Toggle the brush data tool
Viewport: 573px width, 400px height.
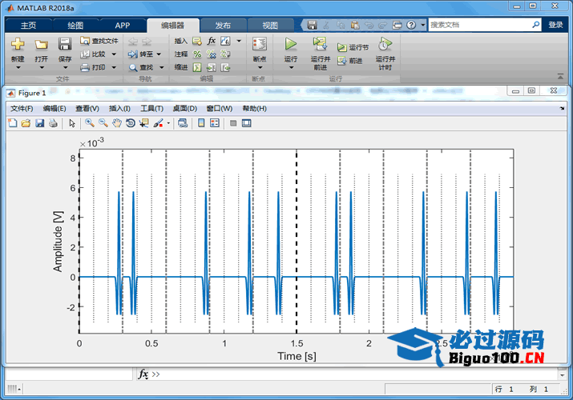click(158, 123)
